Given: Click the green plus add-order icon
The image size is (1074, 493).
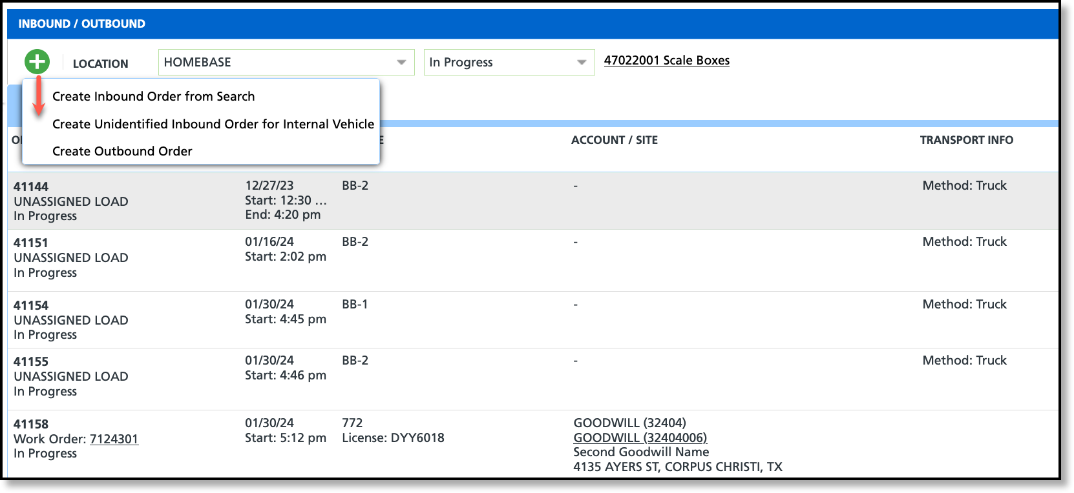Looking at the screenshot, I should (37, 62).
